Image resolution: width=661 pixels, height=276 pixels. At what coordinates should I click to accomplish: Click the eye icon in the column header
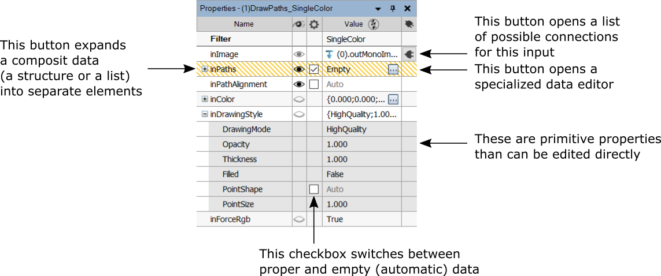(299, 24)
